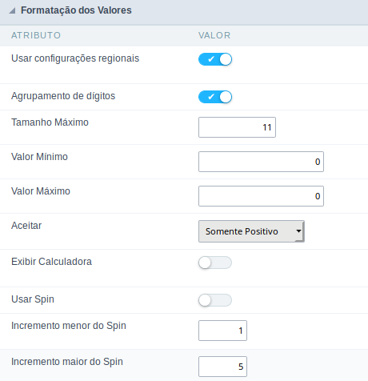The image size is (368, 381).
Task: Click the Usar configurações regionais label
Action: coord(75,58)
